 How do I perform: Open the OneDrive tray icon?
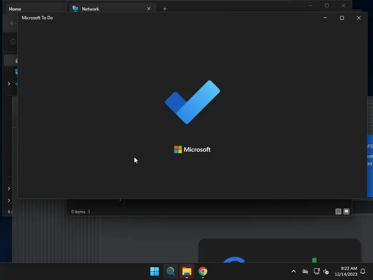coord(305,271)
